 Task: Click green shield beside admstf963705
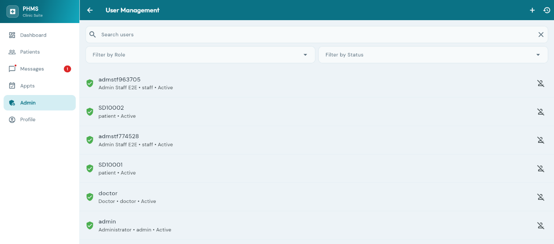(x=90, y=83)
